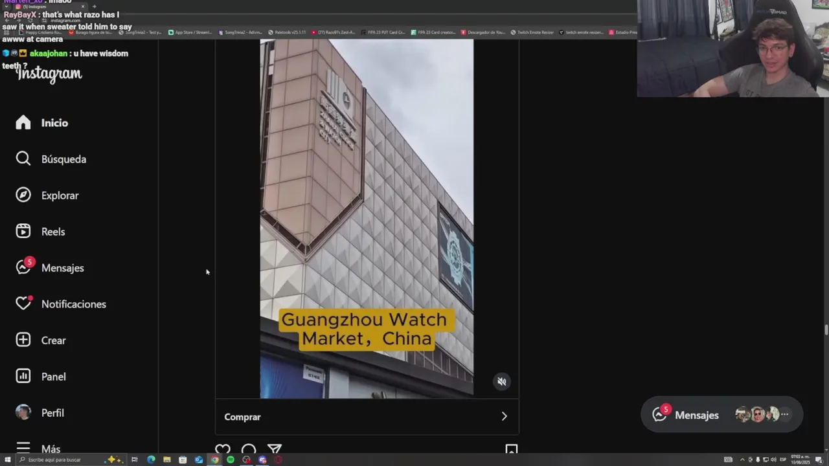Open the Búsqueda search icon
This screenshot has height=466, width=829.
[23, 159]
